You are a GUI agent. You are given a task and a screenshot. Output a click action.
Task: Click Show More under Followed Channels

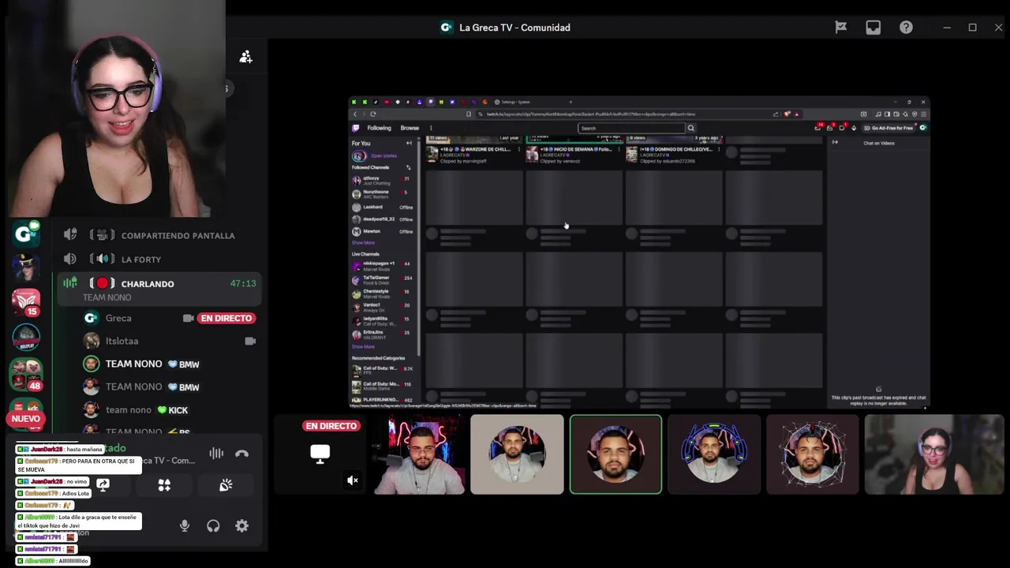pos(363,242)
